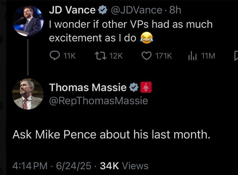
Task: Bookmark Vance's tweet using the right-edge icon
Action: tap(236, 56)
